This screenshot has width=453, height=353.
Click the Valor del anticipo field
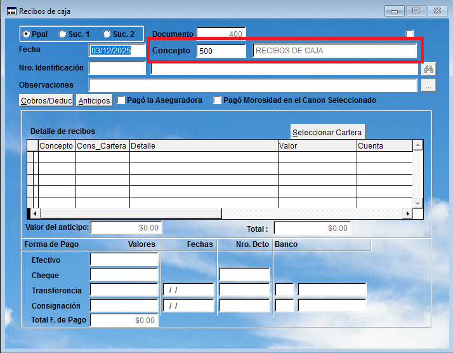(126, 227)
